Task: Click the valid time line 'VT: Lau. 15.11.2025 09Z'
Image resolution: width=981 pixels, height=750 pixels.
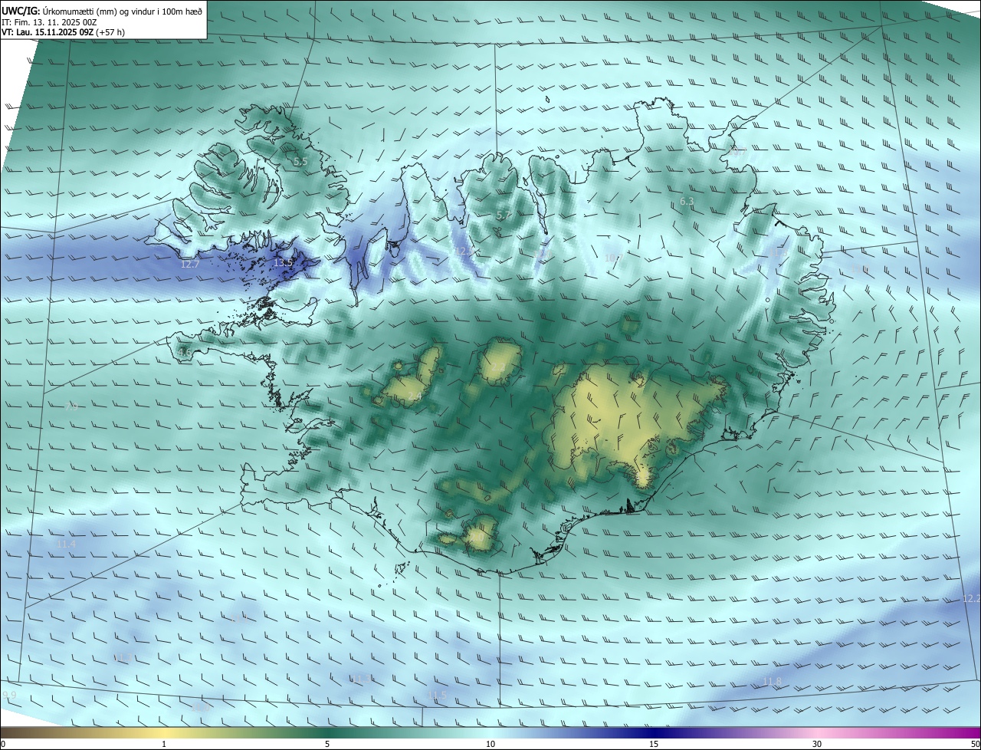Action: [47, 32]
